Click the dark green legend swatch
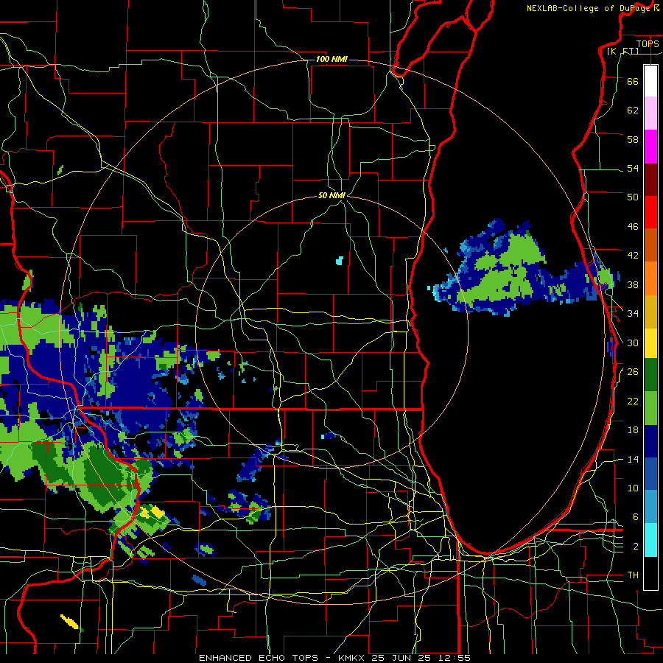The image size is (663, 663). 650,375
